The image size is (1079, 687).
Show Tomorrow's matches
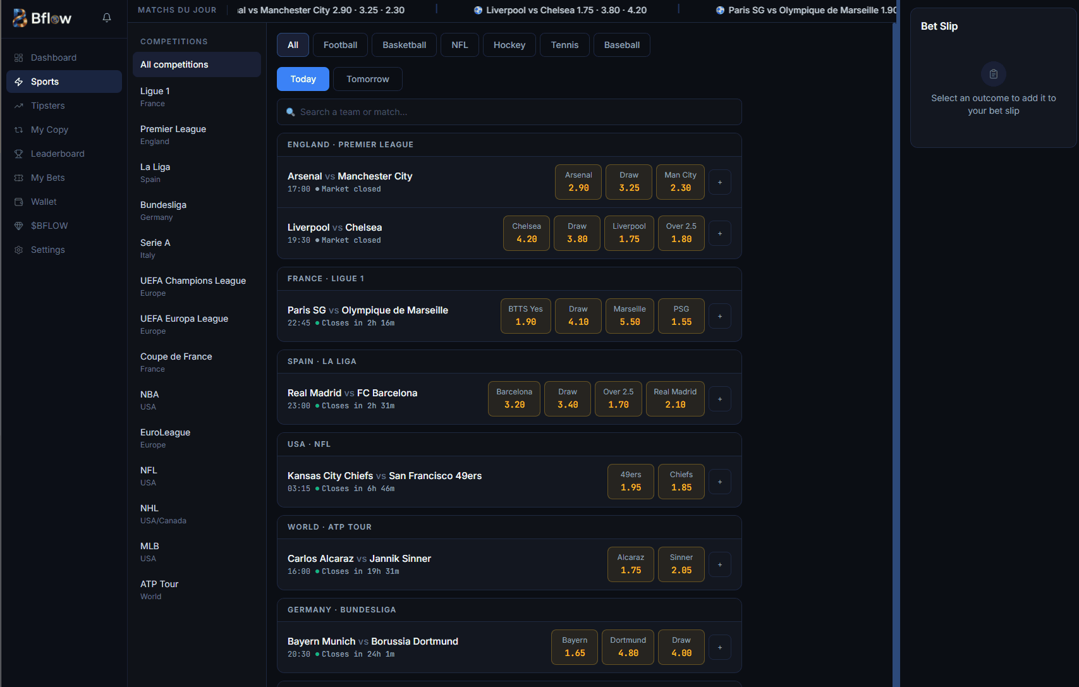(x=368, y=79)
